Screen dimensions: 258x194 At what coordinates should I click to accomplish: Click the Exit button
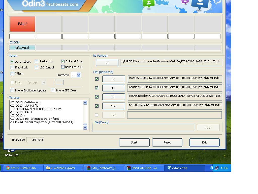pos(205,142)
